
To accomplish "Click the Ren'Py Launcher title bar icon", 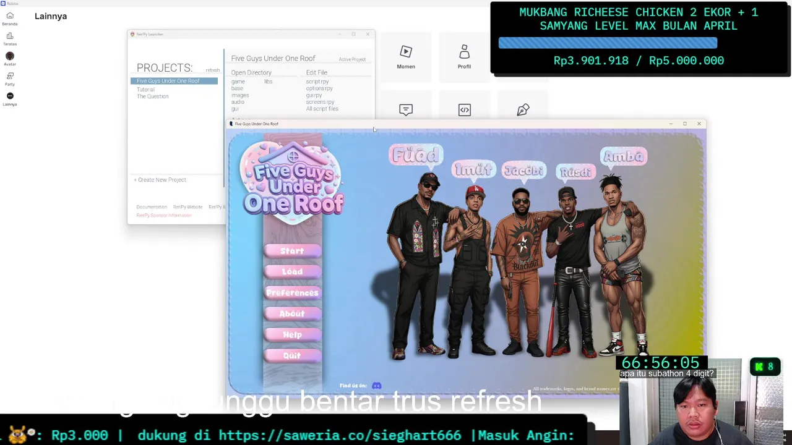I will pyautogui.click(x=132, y=34).
